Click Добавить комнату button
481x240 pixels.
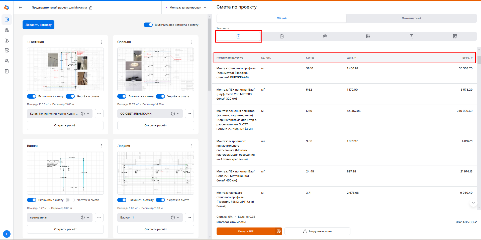[x=38, y=25]
